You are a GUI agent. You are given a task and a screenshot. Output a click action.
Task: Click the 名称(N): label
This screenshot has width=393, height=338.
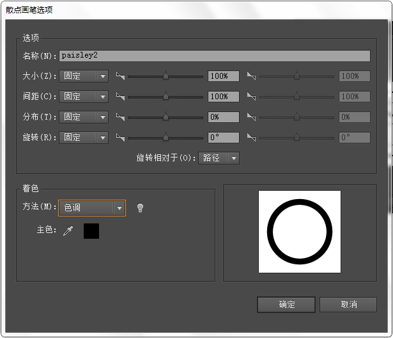coord(40,56)
